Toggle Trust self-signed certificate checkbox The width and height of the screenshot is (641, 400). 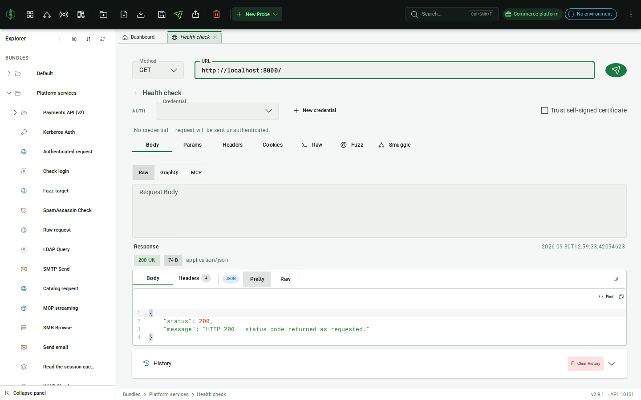tap(544, 110)
